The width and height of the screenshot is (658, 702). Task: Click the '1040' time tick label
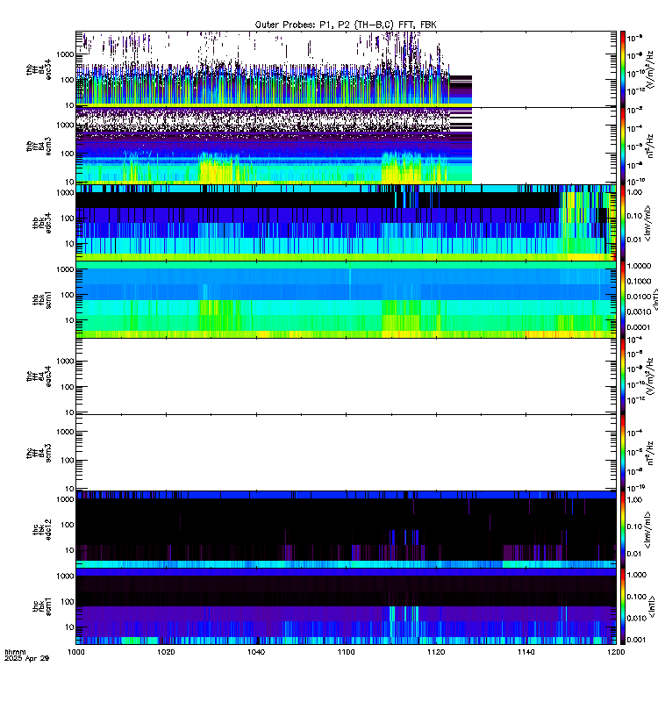pos(256,652)
